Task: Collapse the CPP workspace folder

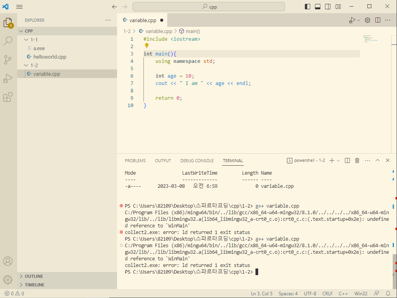Action: click(67, 31)
